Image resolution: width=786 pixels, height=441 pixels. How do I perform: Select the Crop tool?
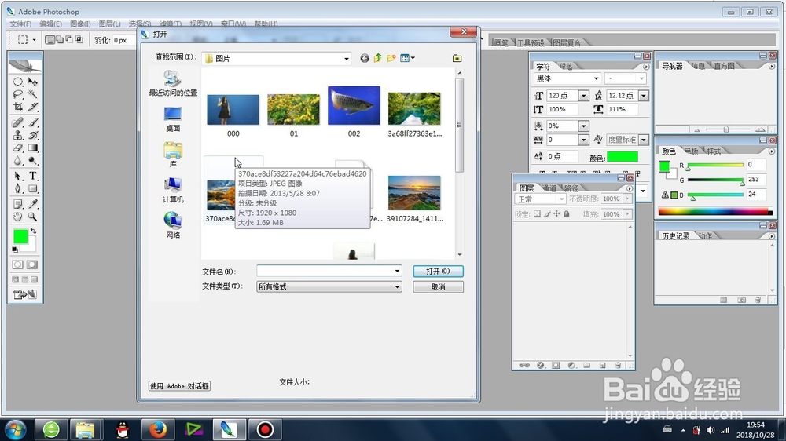tap(17, 107)
